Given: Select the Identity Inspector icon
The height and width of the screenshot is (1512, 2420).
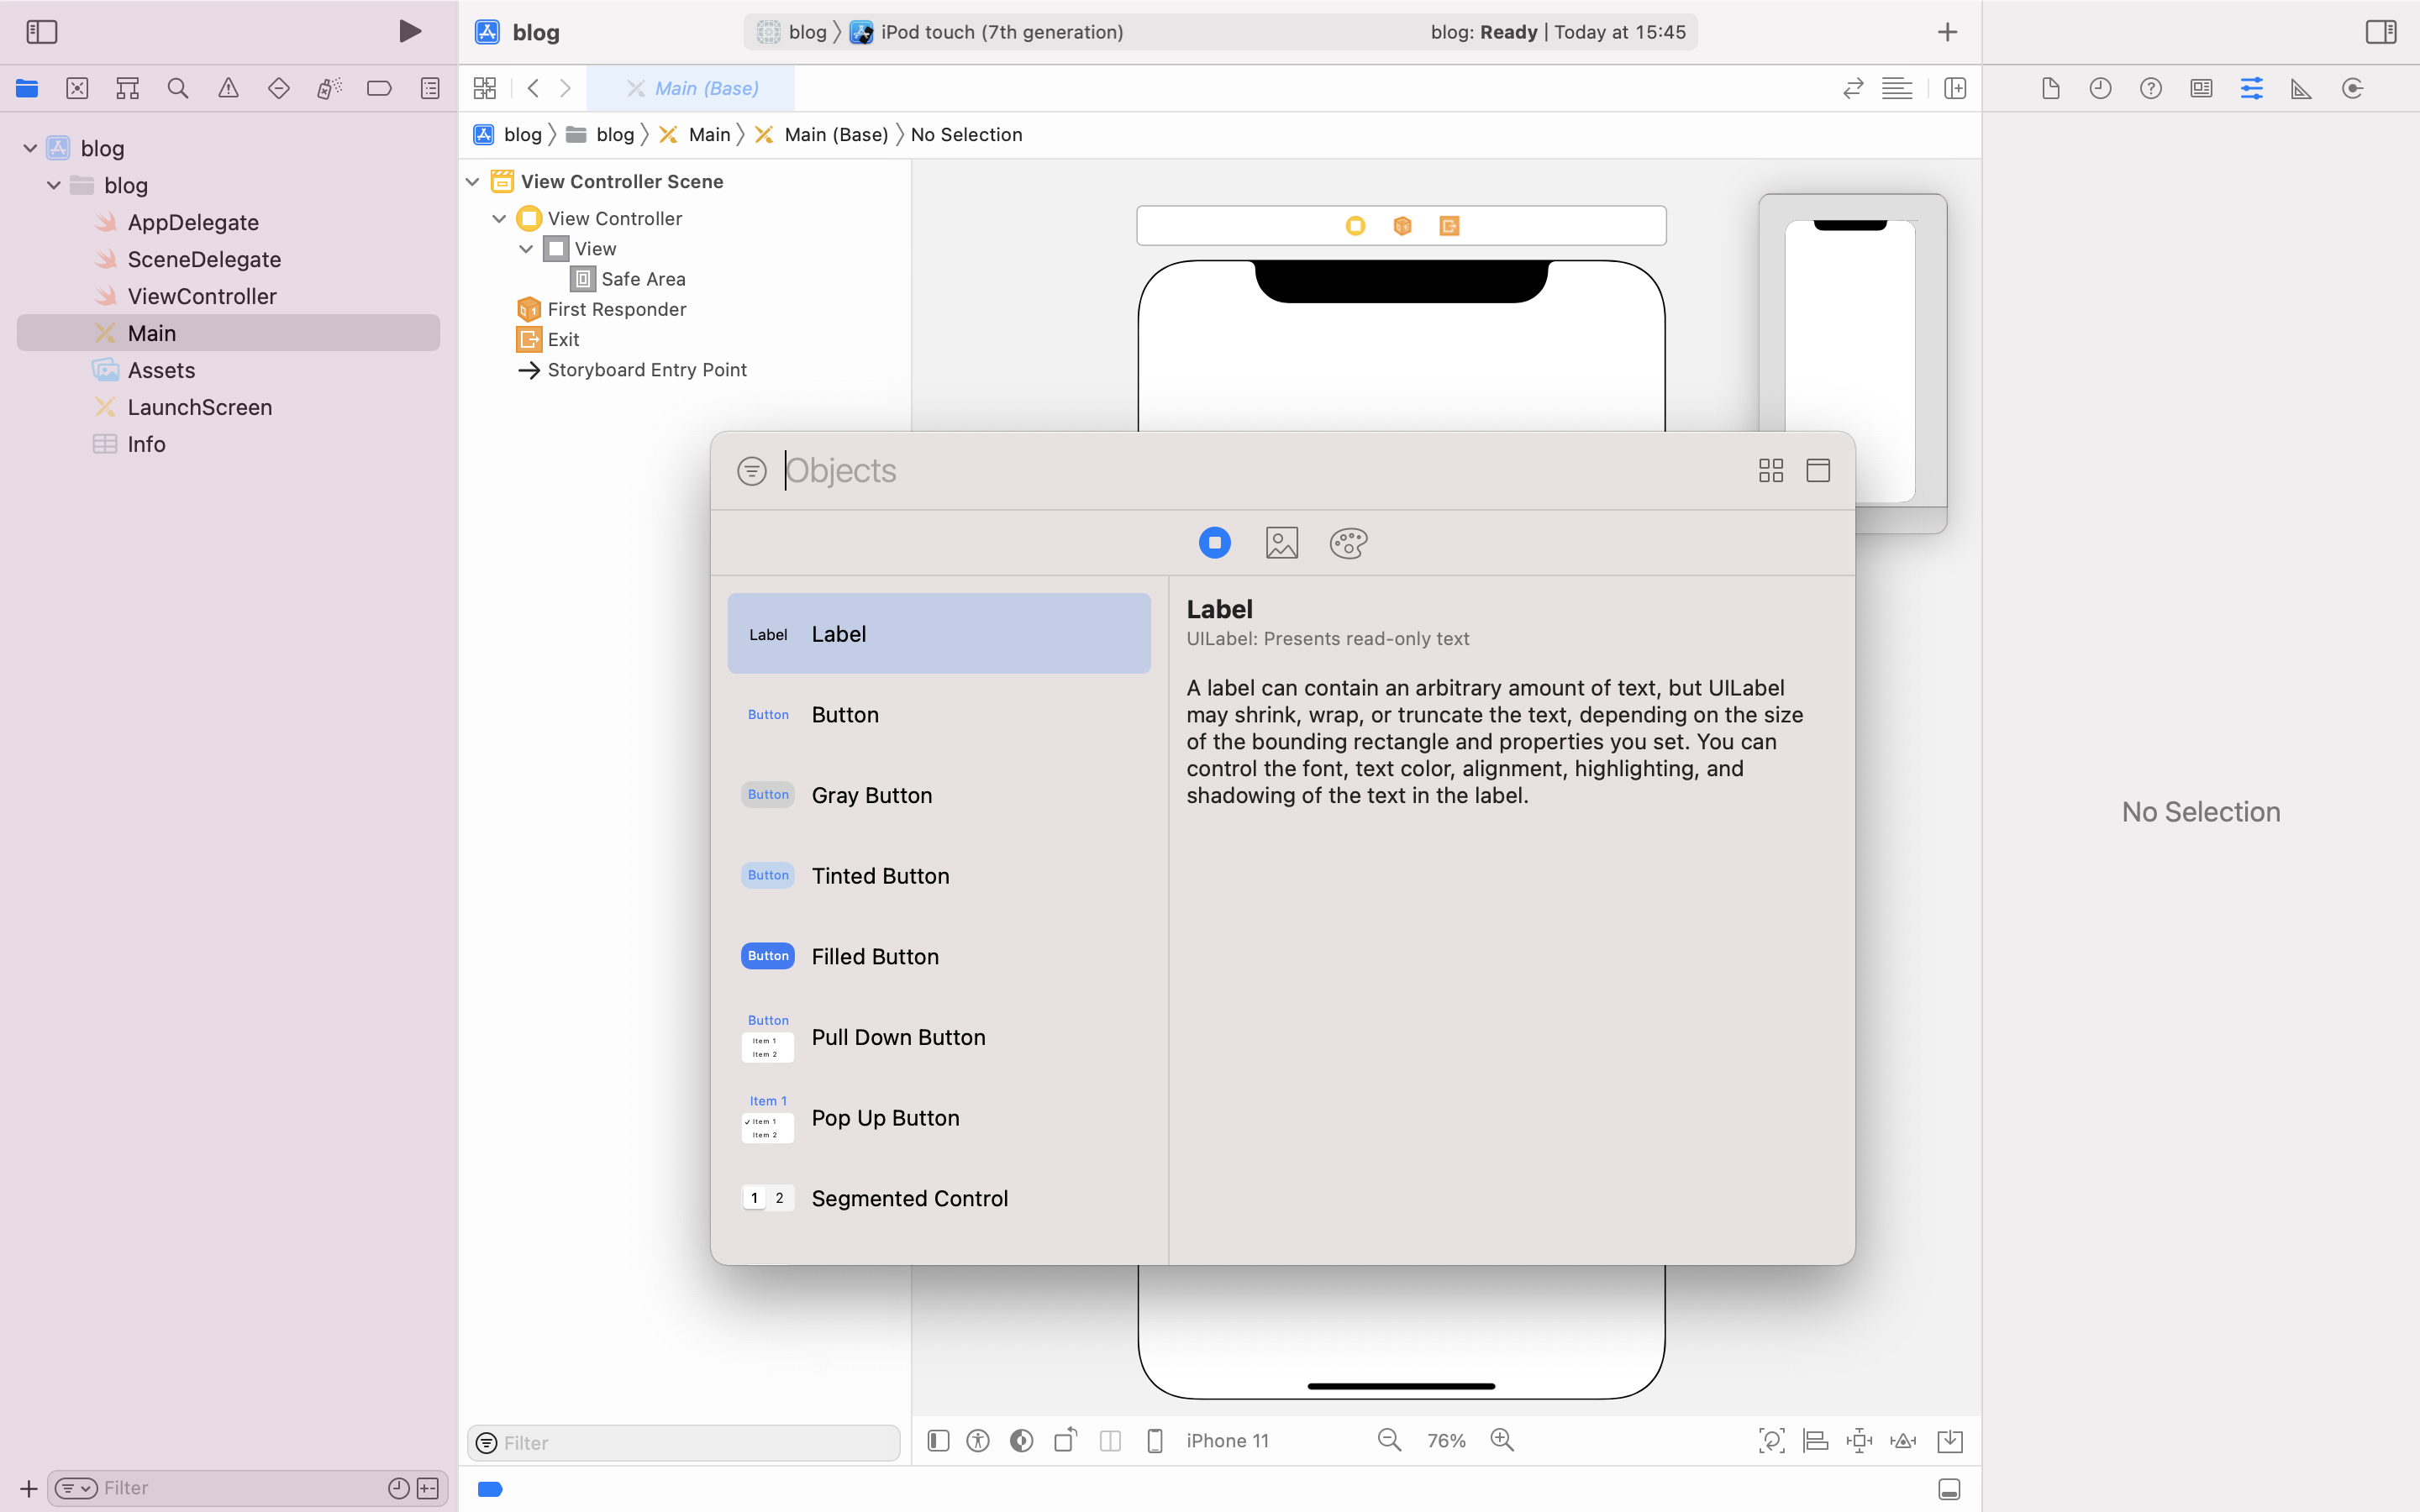Looking at the screenshot, I should point(2201,87).
